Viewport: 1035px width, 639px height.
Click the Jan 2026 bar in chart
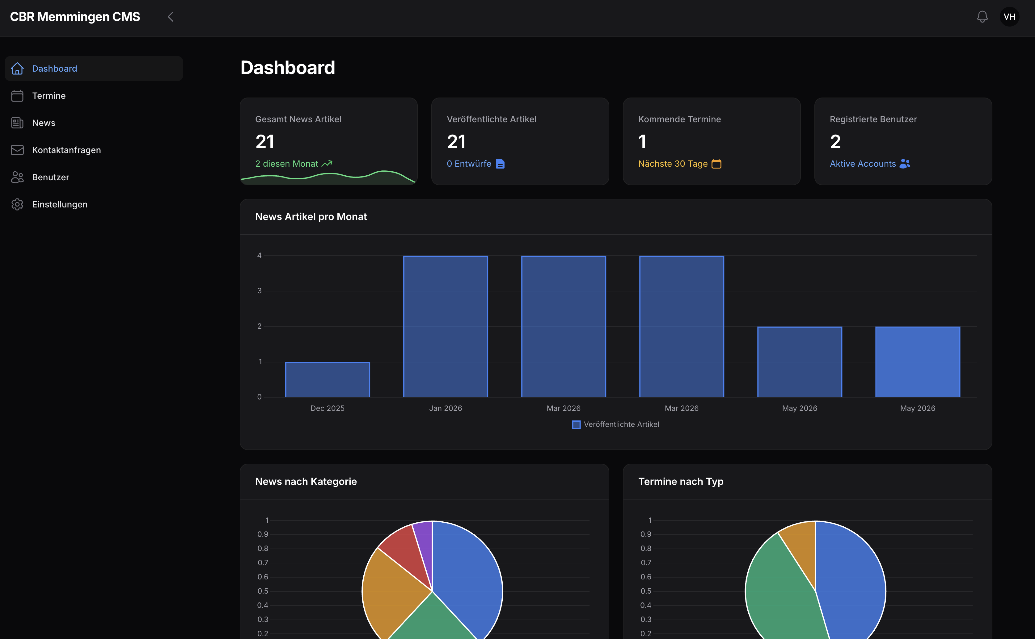click(446, 326)
